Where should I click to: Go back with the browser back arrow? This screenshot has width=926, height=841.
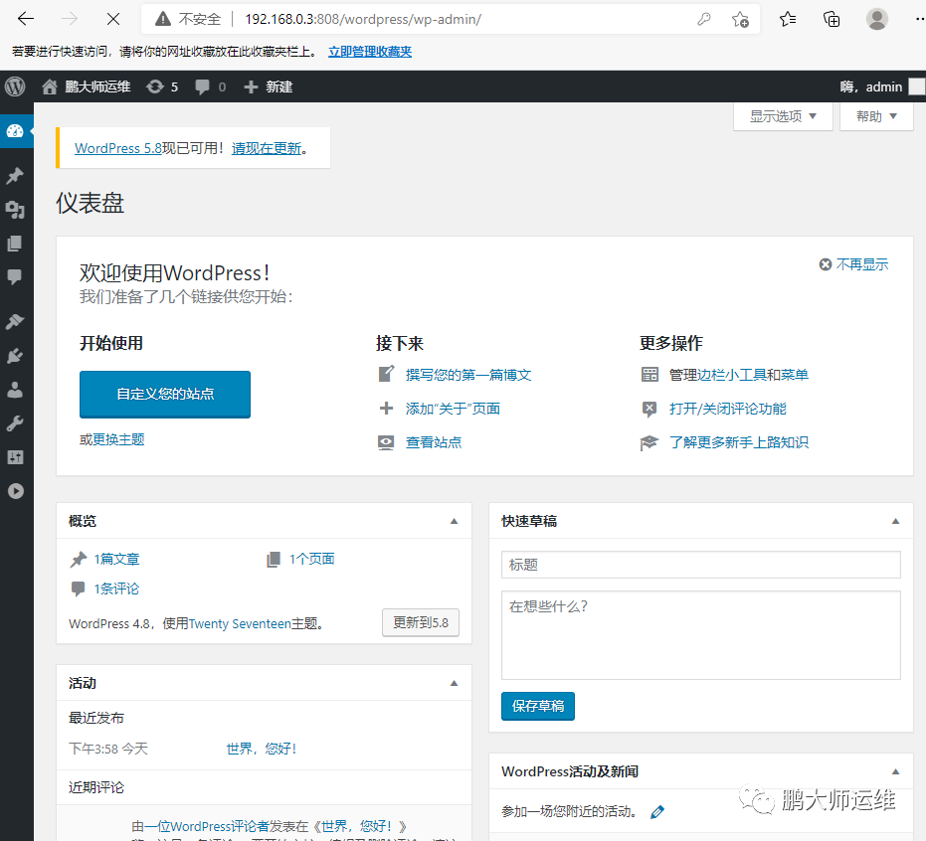[26, 19]
